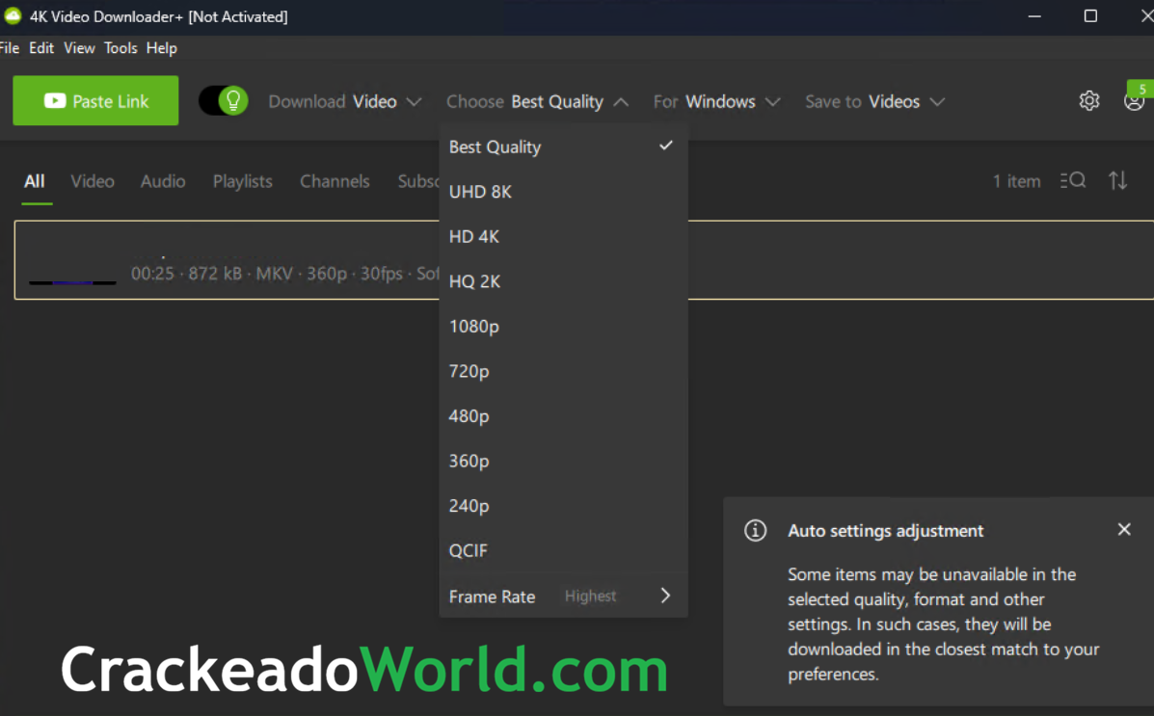The image size is (1154, 716).
Task: Select 720p quality
Action: 563,372
